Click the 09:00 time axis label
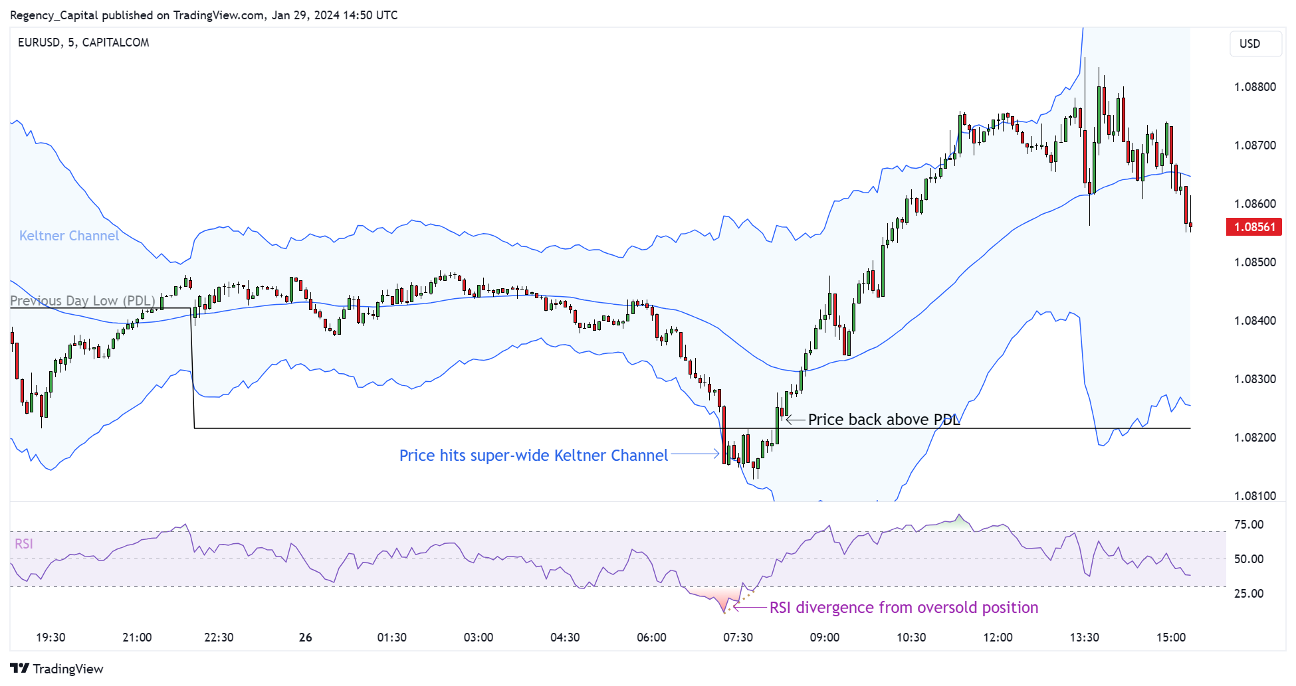The image size is (1296, 686). coord(825,638)
